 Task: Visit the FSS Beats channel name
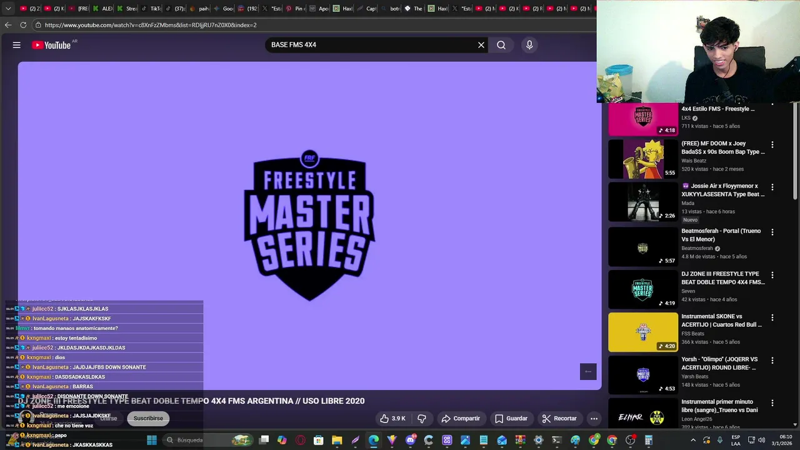(692, 334)
